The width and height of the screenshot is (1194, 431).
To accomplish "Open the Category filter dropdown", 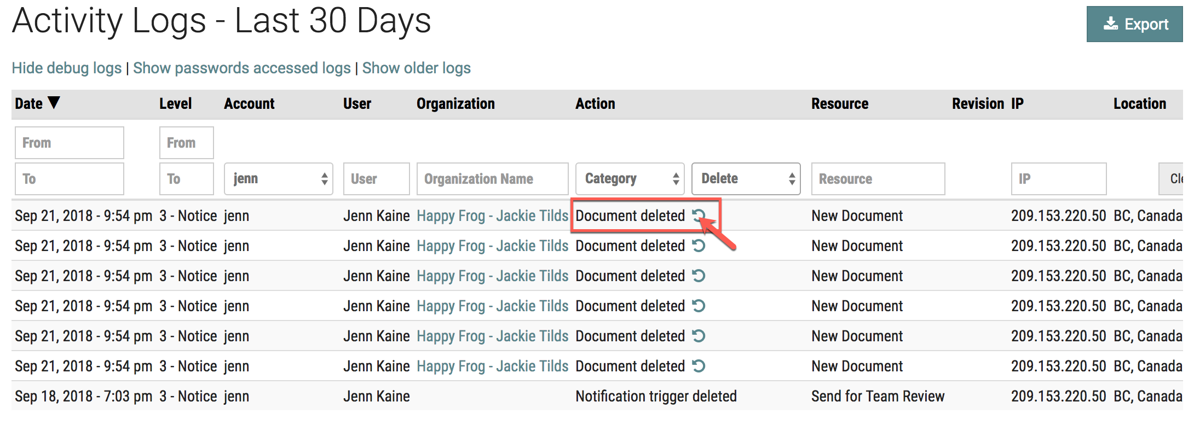I will pos(630,178).
